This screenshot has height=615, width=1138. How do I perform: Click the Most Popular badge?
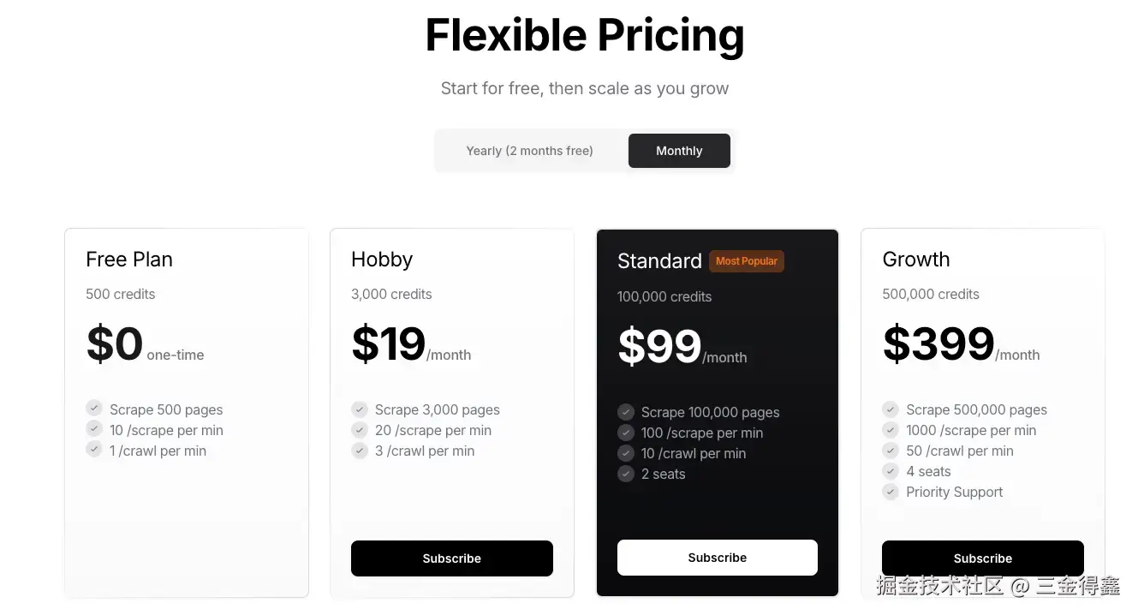[747, 261]
